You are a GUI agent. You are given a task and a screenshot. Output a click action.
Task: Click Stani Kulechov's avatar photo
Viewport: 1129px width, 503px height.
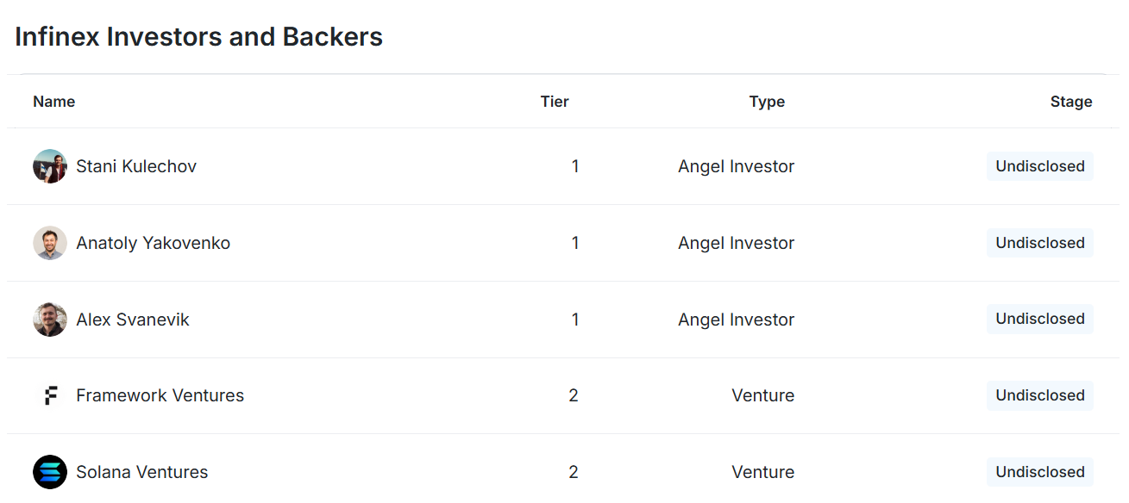point(50,166)
